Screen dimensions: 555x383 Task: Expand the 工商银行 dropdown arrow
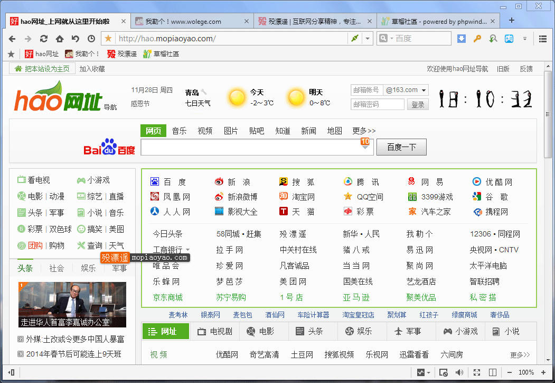pyautogui.click(x=187, y=250)
